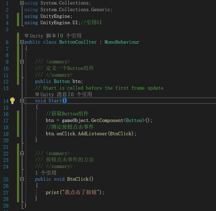Viewport: 216px width, 211px height.
Task: Click comment '//获取Button组件'
Action: click(x=67, y=114)
